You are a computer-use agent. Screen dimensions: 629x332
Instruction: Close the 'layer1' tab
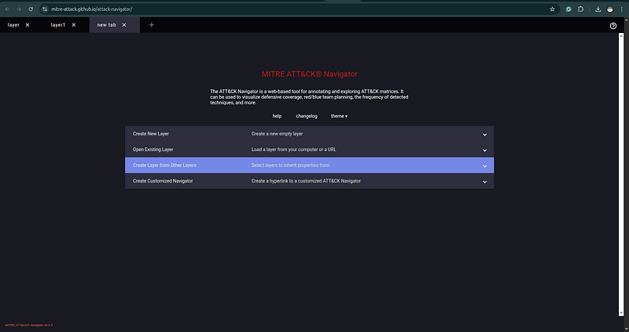click(x=74, y=25)
